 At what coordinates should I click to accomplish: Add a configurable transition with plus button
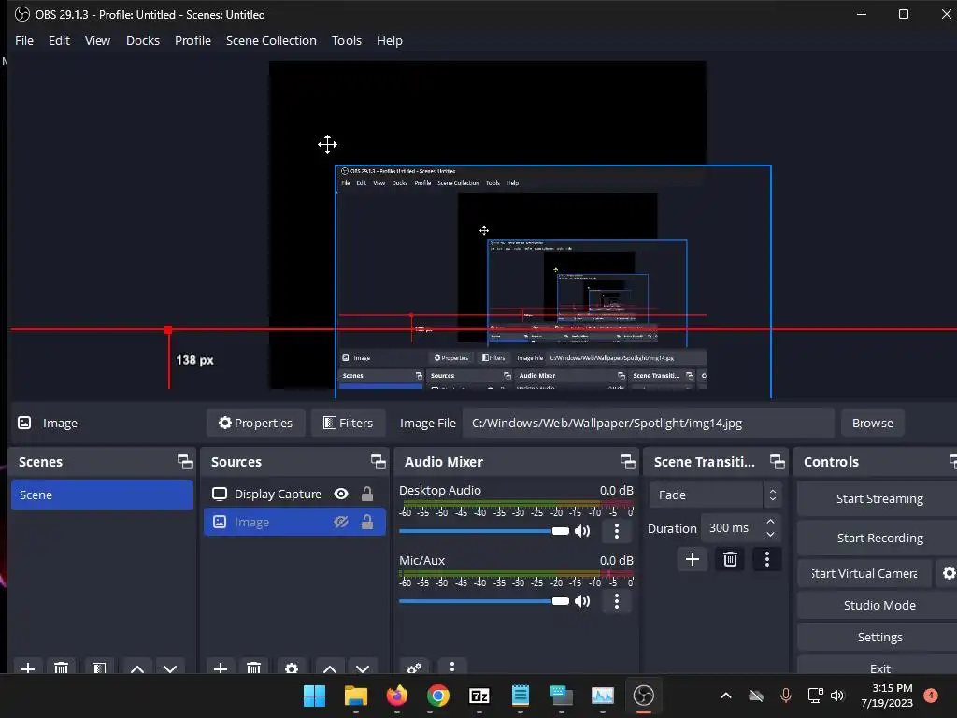click(693, 559)
